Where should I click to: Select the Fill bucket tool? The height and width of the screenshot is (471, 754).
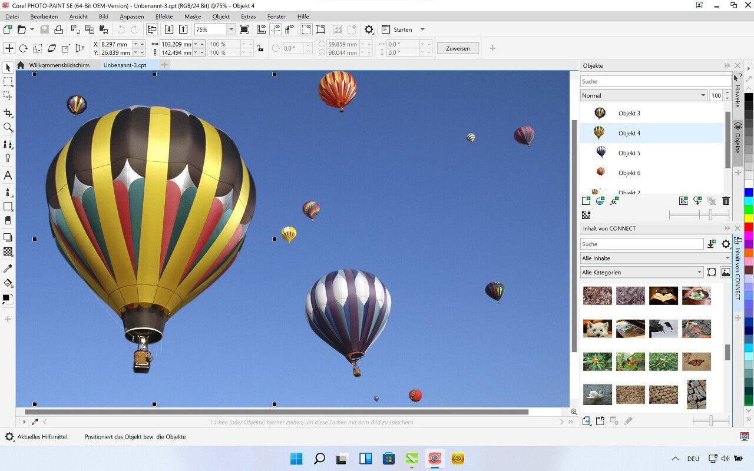8,283
